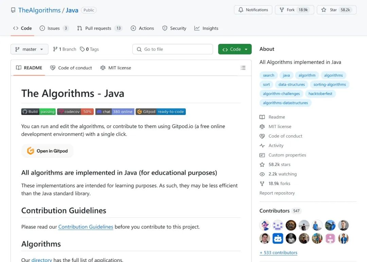
Task: Click the sorting-algorithms topic tag
Action: 330,85
